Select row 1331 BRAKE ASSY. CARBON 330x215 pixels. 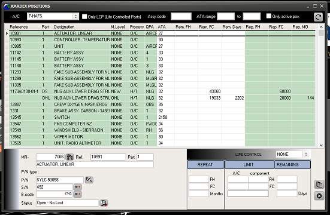click(162, 111)
